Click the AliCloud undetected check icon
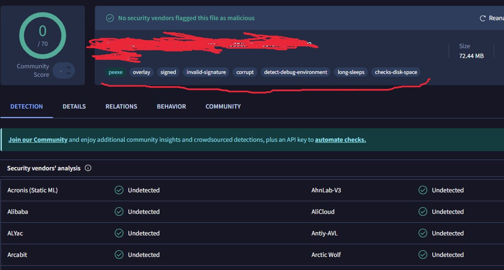Image resolution: width=504 pixels, height=270 pixels. (x=423, y=212)
